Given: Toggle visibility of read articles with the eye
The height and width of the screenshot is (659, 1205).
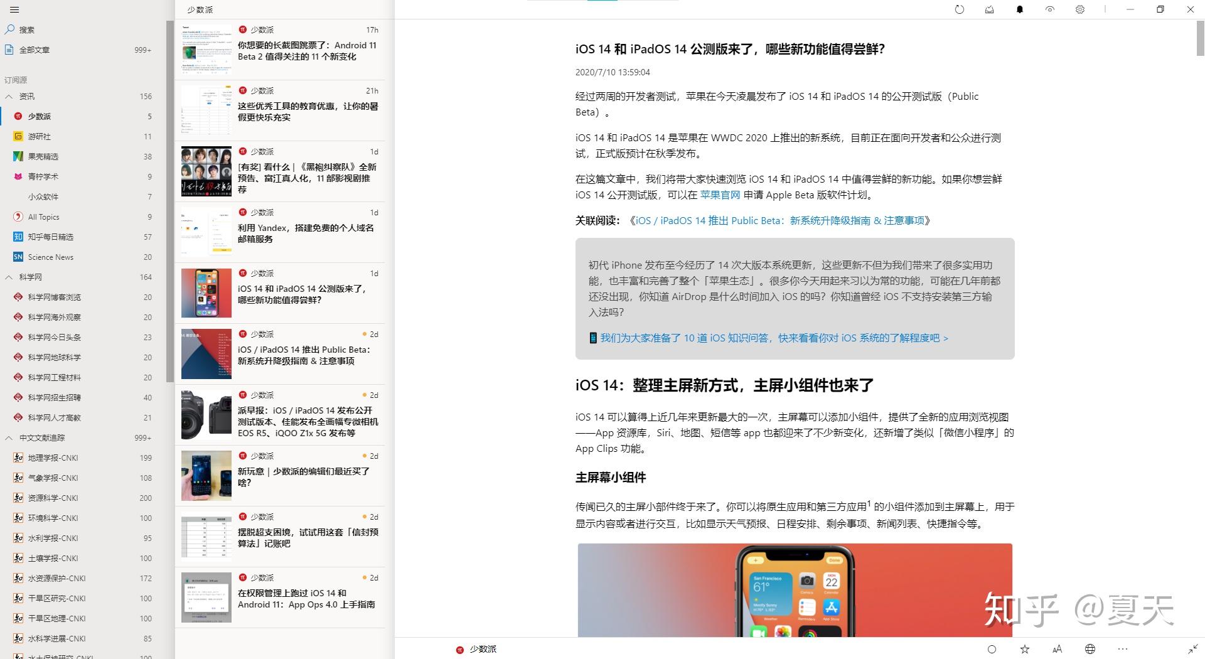Looking at the screenshot, I should (1049, 9).
